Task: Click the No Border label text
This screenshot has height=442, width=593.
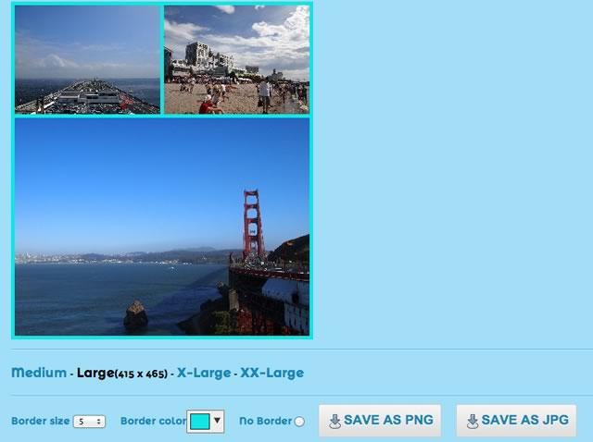Action: click(x=266, y=421)
